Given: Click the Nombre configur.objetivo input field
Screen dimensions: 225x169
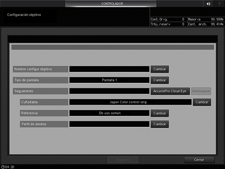Looking at the screenshot, I should [x=109, y=69].
